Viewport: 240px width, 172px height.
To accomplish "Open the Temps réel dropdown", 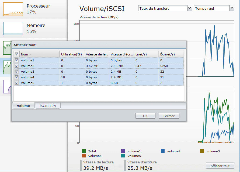I will 214,8.
